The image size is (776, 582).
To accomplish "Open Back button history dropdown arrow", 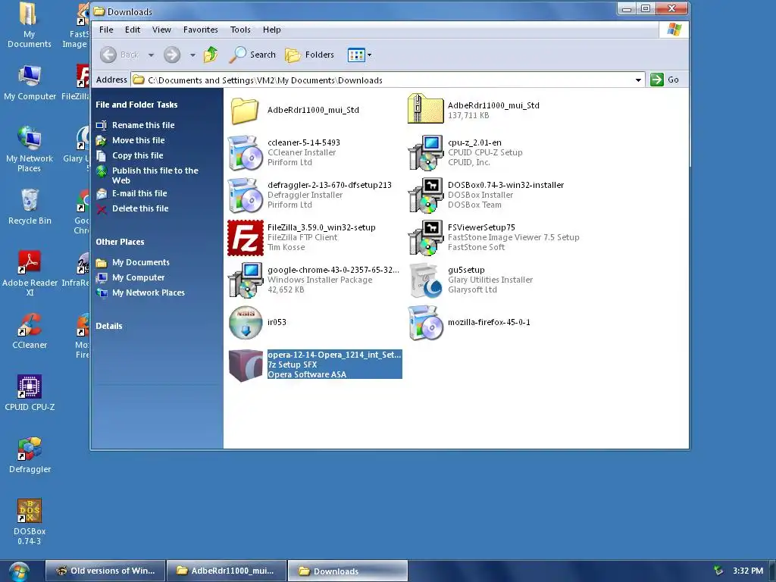I will pos(151,55).
